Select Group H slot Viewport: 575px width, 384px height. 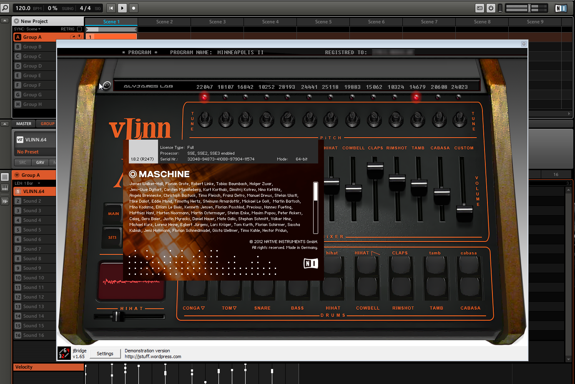tap(35, 104)
